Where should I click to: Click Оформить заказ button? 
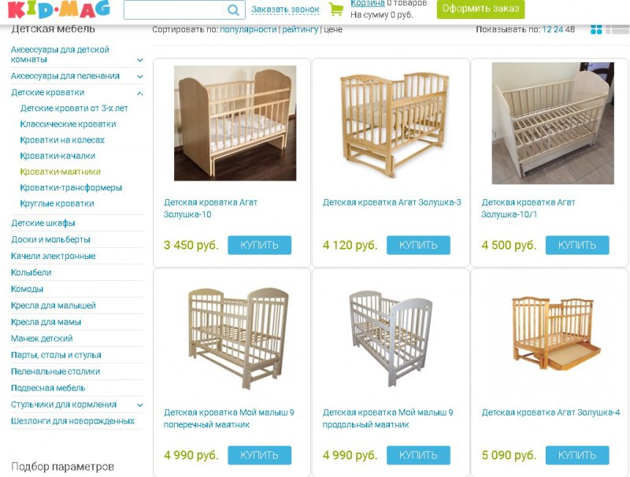click(480, 9)
